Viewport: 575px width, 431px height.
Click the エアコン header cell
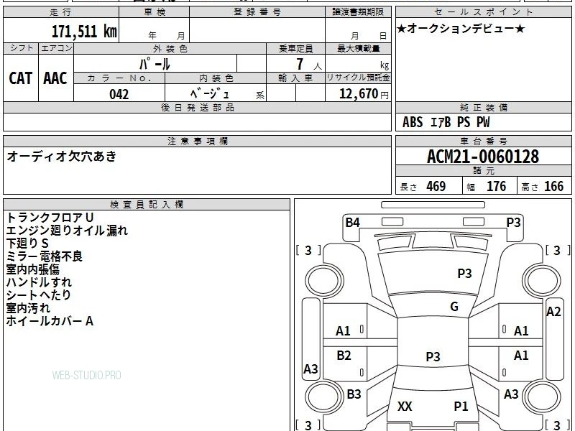[56, 48]
